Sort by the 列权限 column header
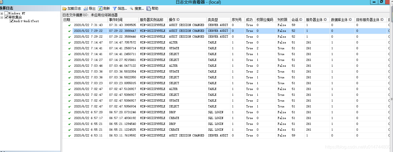Viewport: 393px width, 152px height. [x=283, y=20]
